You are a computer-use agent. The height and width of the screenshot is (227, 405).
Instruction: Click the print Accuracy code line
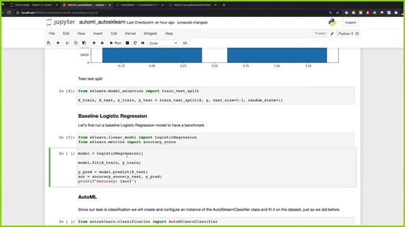click(x=107, y=181)
